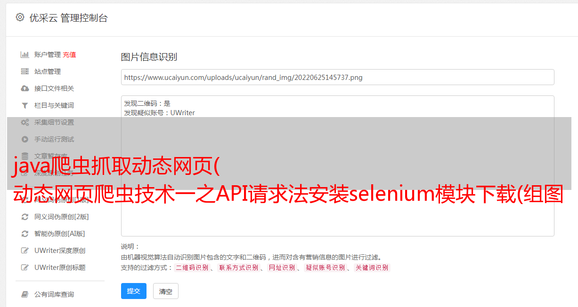Click the cogs icon for 采集细节设置
This screenshot has height=307, width=578.
(x=25, y=122)
